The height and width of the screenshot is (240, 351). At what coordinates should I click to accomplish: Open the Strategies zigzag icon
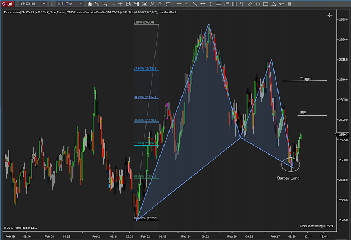[152, 4]
